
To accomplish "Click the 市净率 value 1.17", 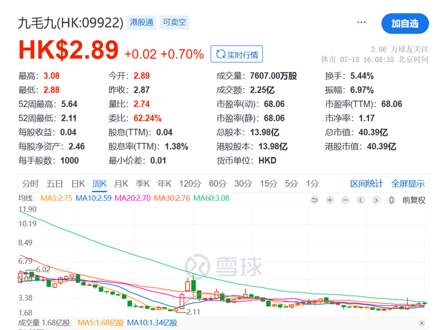I will [367, 118].
